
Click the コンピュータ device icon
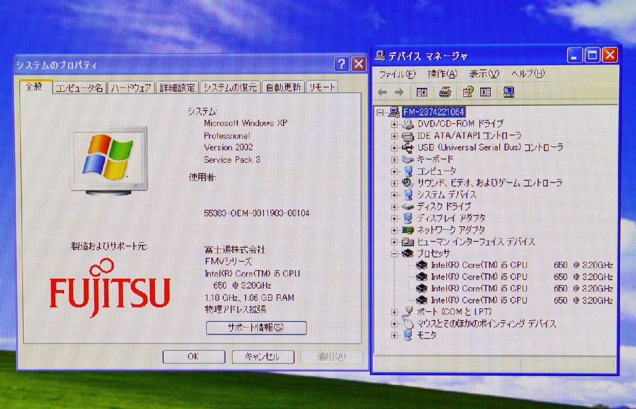[408, 171]
